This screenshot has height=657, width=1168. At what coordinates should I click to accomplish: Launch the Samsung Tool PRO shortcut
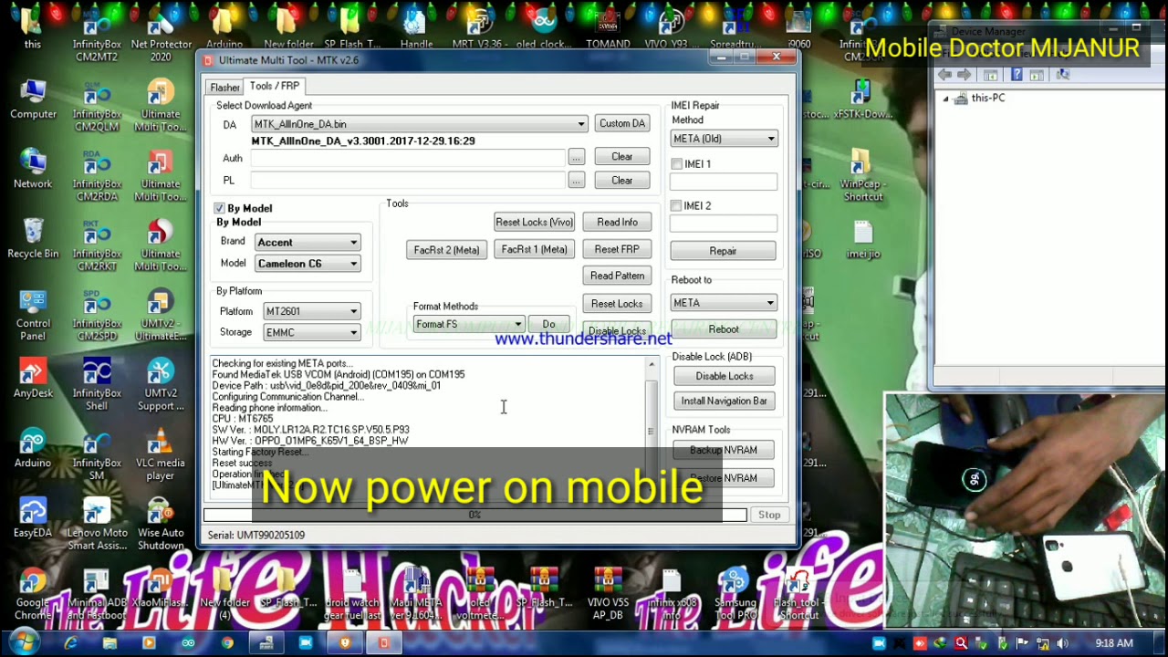point(735,593)
